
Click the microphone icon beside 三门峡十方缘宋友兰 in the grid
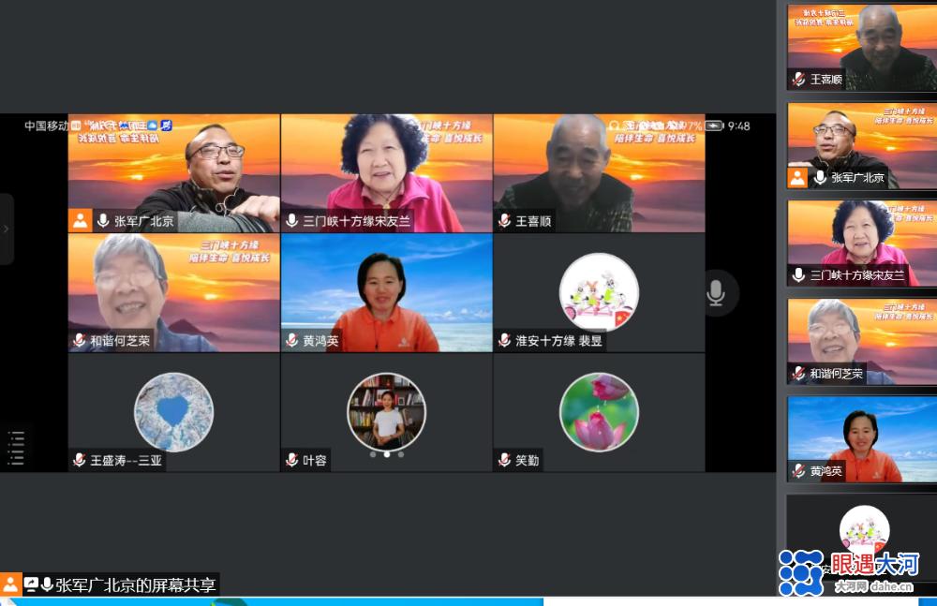click(x=291, y=221)
